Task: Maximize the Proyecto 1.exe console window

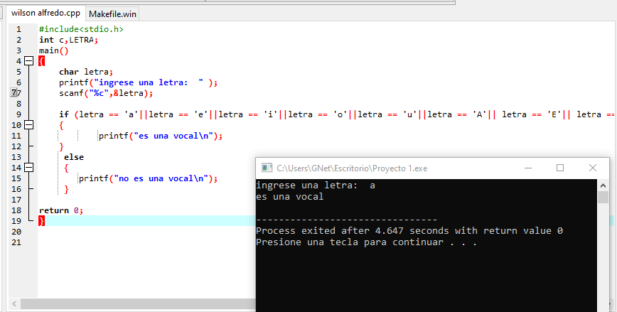Action: click(560, 168)
